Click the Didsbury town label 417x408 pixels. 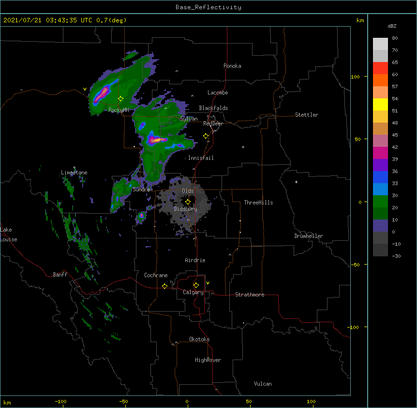click(185, 209)
